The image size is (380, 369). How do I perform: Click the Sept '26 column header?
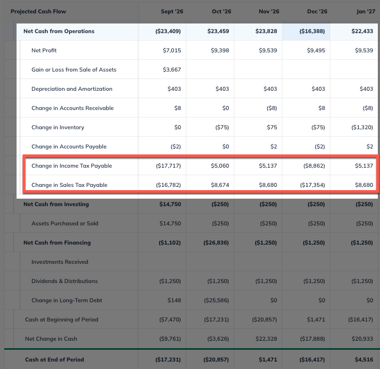click(172, 11)
